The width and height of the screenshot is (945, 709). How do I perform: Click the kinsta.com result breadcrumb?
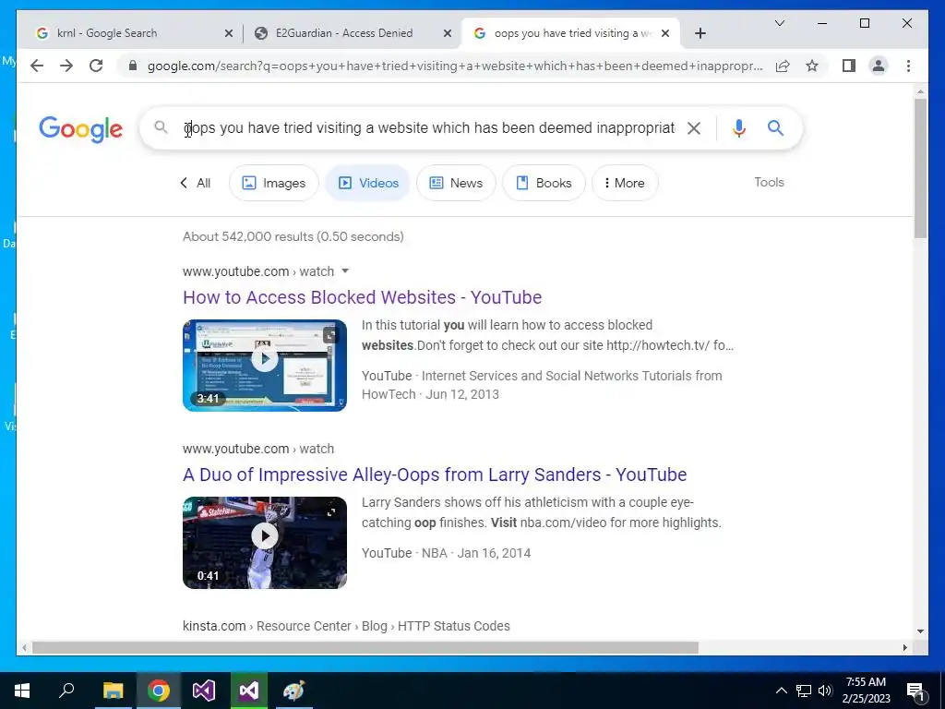coord(346,626)
